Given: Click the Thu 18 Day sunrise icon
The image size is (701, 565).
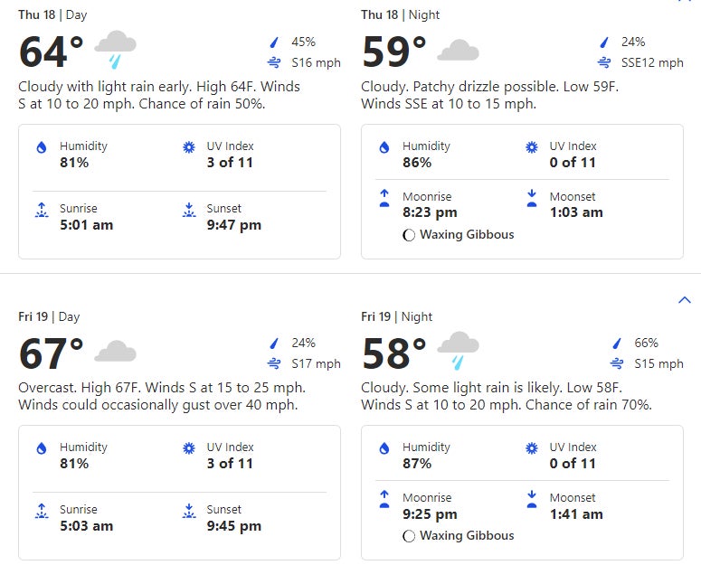Looking at the screenshot, I should pyautogui.click(x=41, y=210).
